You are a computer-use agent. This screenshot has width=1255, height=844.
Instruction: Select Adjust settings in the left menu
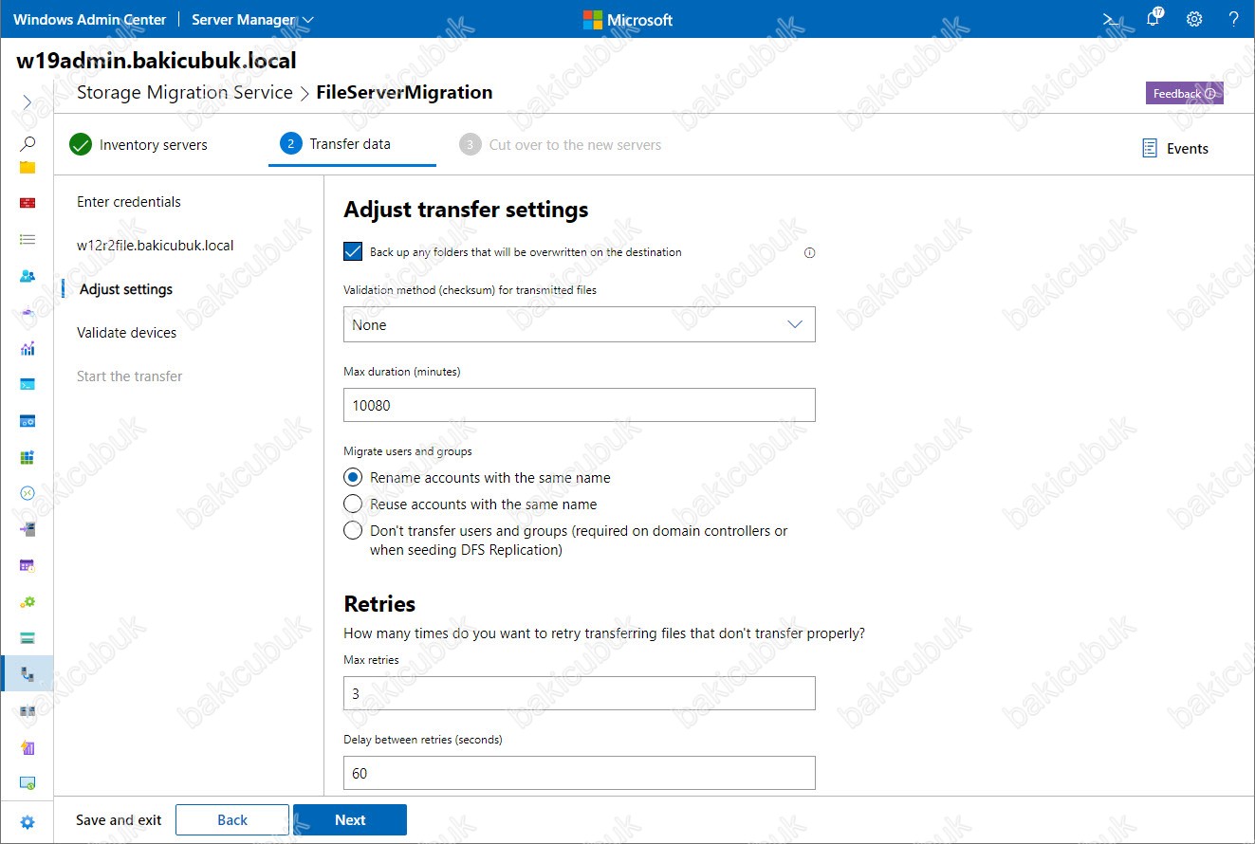click(126, 289)
